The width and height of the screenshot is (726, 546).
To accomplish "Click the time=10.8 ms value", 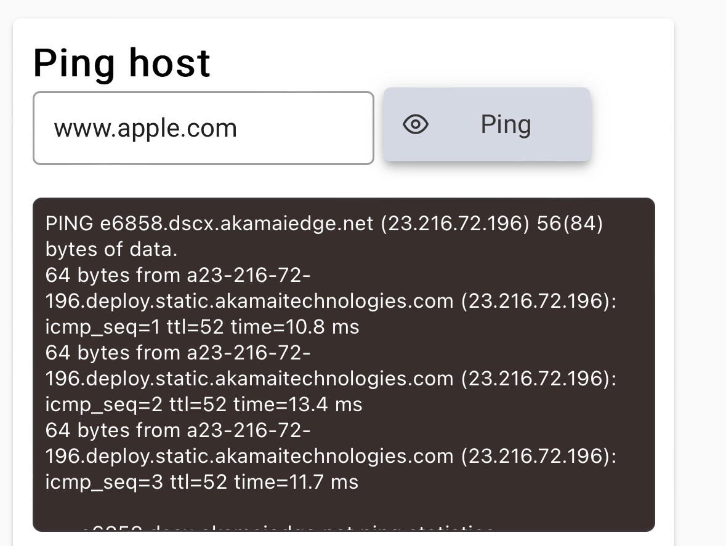I will coord(295,327).
